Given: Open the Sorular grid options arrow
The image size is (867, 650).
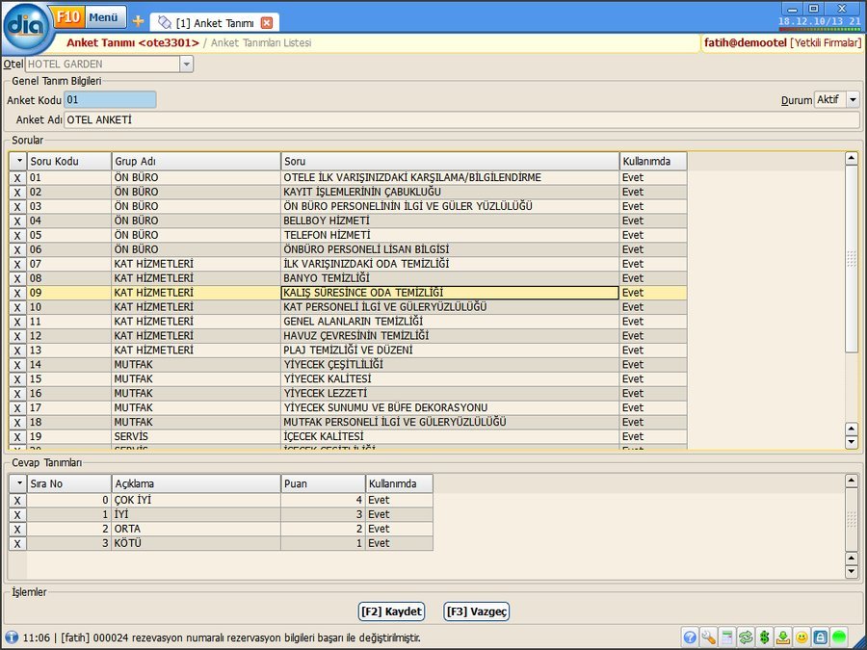Looking at the screenshot, I should coord(18,162).
